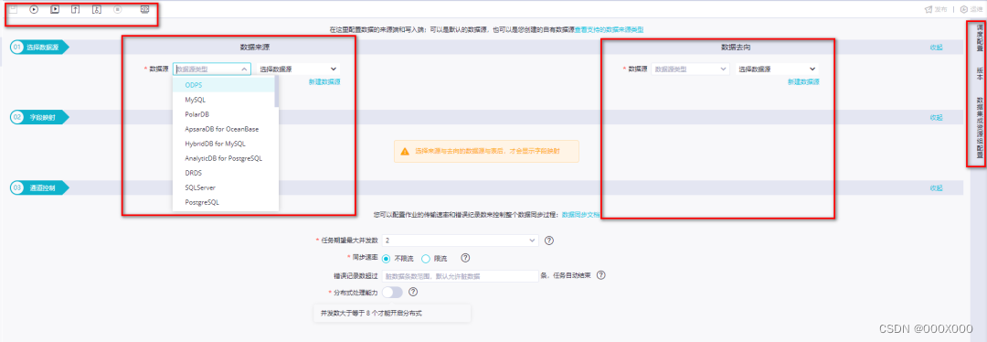Image resolution: width=987 pixels, height=342 pixels.
Task: Open destination 选择数据源 dropdown under 数据去向
Action: click(778, 69)
